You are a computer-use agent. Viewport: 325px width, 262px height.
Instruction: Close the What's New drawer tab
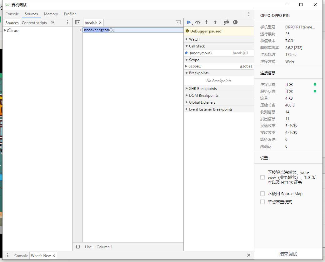point(54,255)
